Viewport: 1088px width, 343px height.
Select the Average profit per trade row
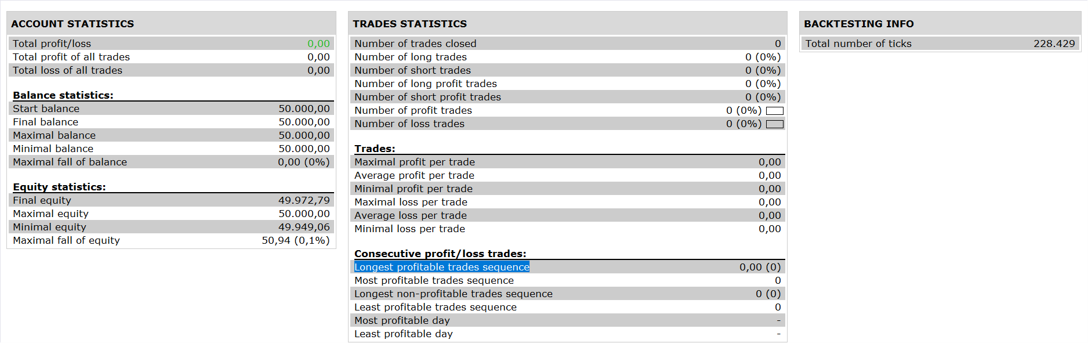[567, 175]
